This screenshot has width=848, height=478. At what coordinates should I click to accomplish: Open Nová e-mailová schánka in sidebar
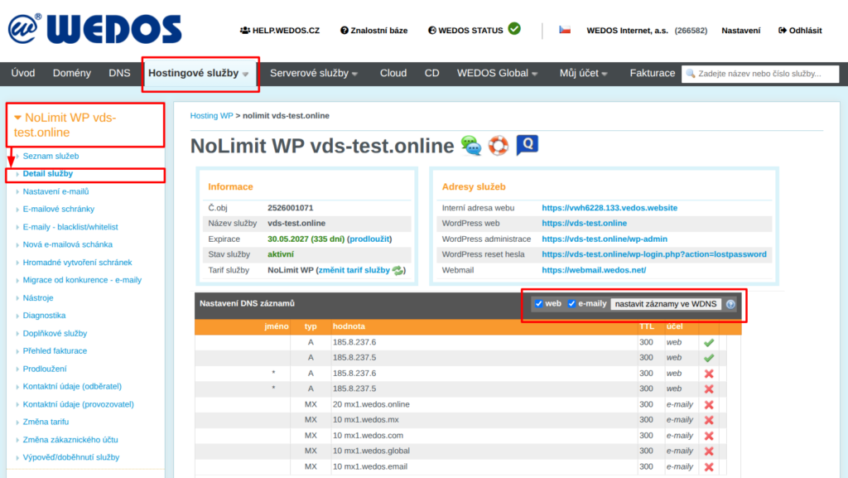(68, 244)
